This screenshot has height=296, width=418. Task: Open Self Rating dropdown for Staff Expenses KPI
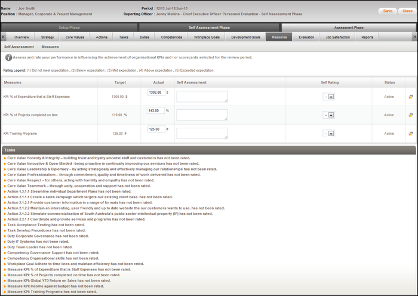(x=328, y=97)
